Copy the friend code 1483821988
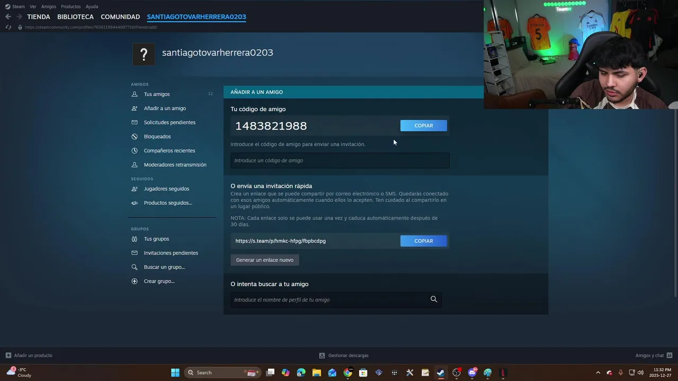The image size is (678, 381). [x=424, y=125]
